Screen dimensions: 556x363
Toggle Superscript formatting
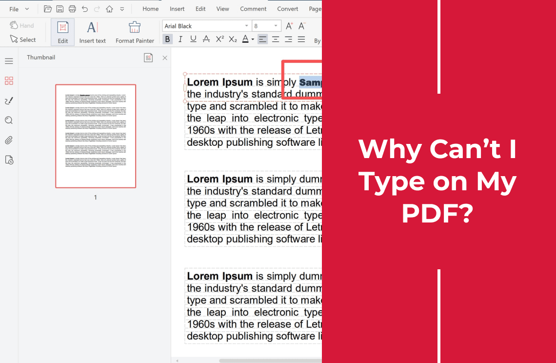220,39
